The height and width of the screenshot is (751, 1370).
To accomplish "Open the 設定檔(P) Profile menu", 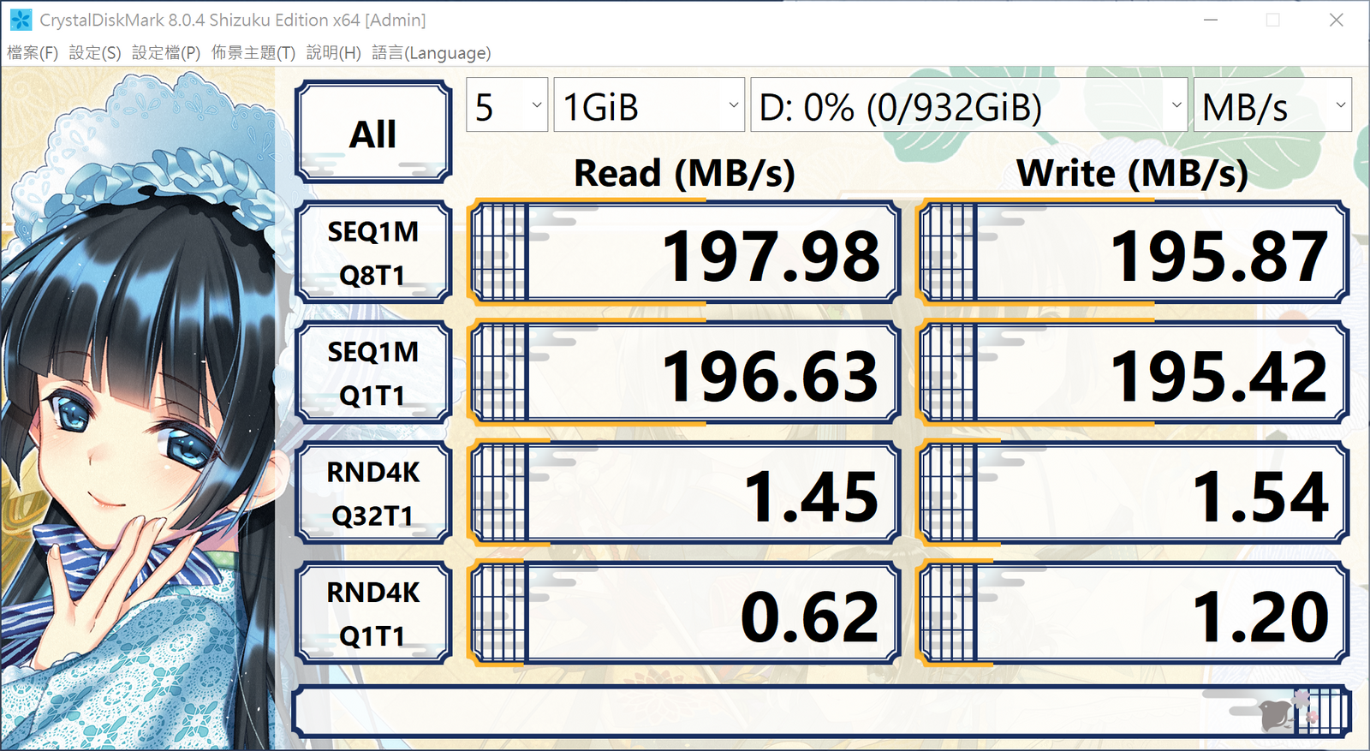I will [x=166, y=53].
